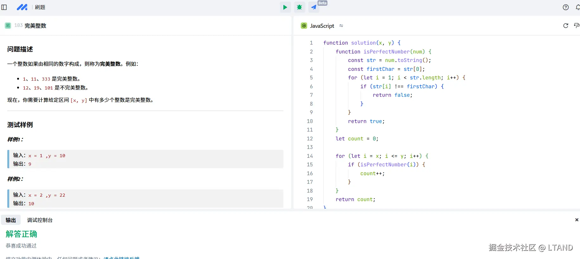This screenshot has width=580, height=259.
Task: Open the 请点此链接反馈 feedback link
Action: pos(121,257)
